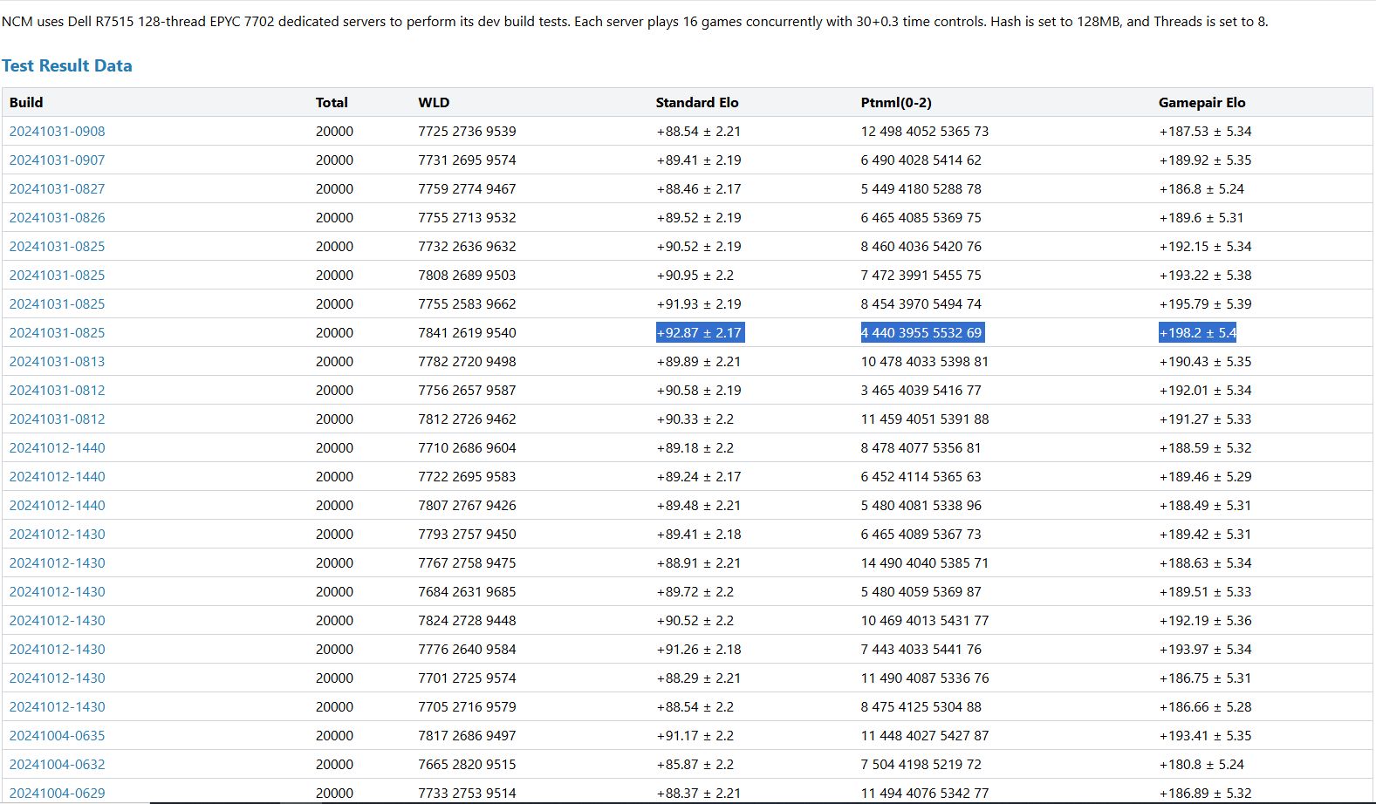Click Standard Elo value +91.93 ± 2.19
This screenshot has height=804, width=1376.
point(699,303)
